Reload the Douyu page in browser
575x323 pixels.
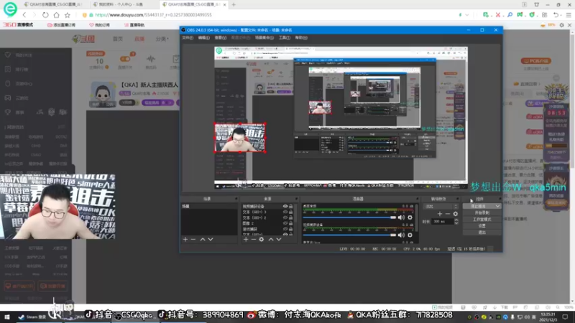(45, 15)
